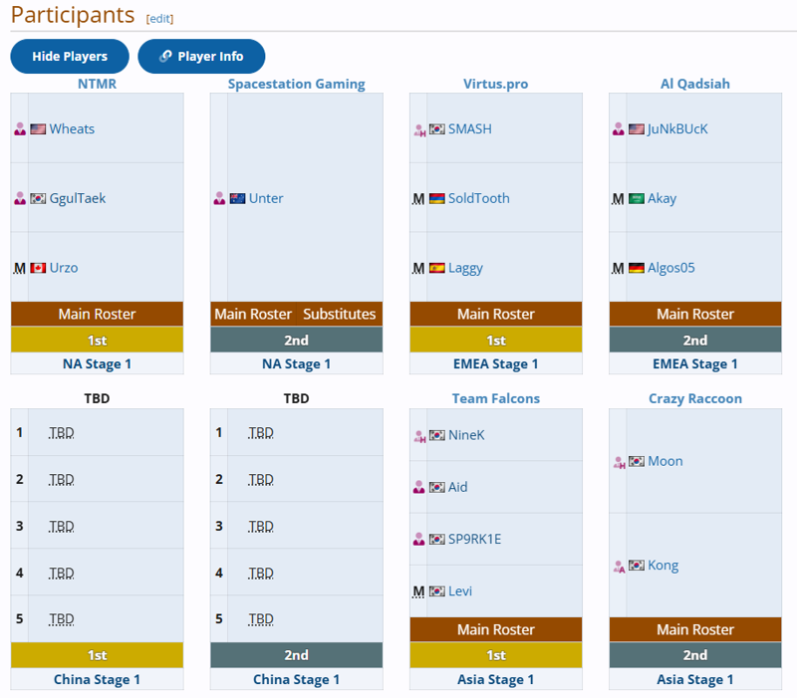
Task: Click the M role marker beside Urzo
Action: (x=19, y=268)
